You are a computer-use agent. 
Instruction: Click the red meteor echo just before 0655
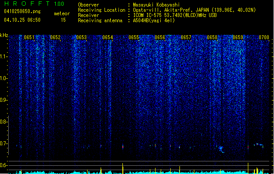click(x=123, y=147)
